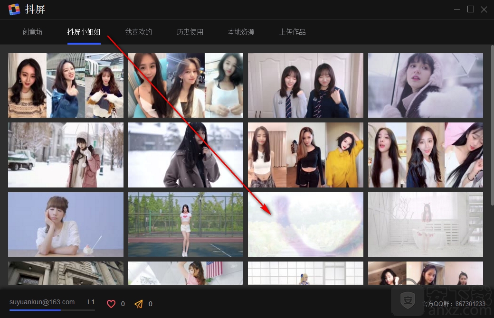The image size is (494, 318).
Task: Click the share count beside the paper plane
Action: coord(150,304)
